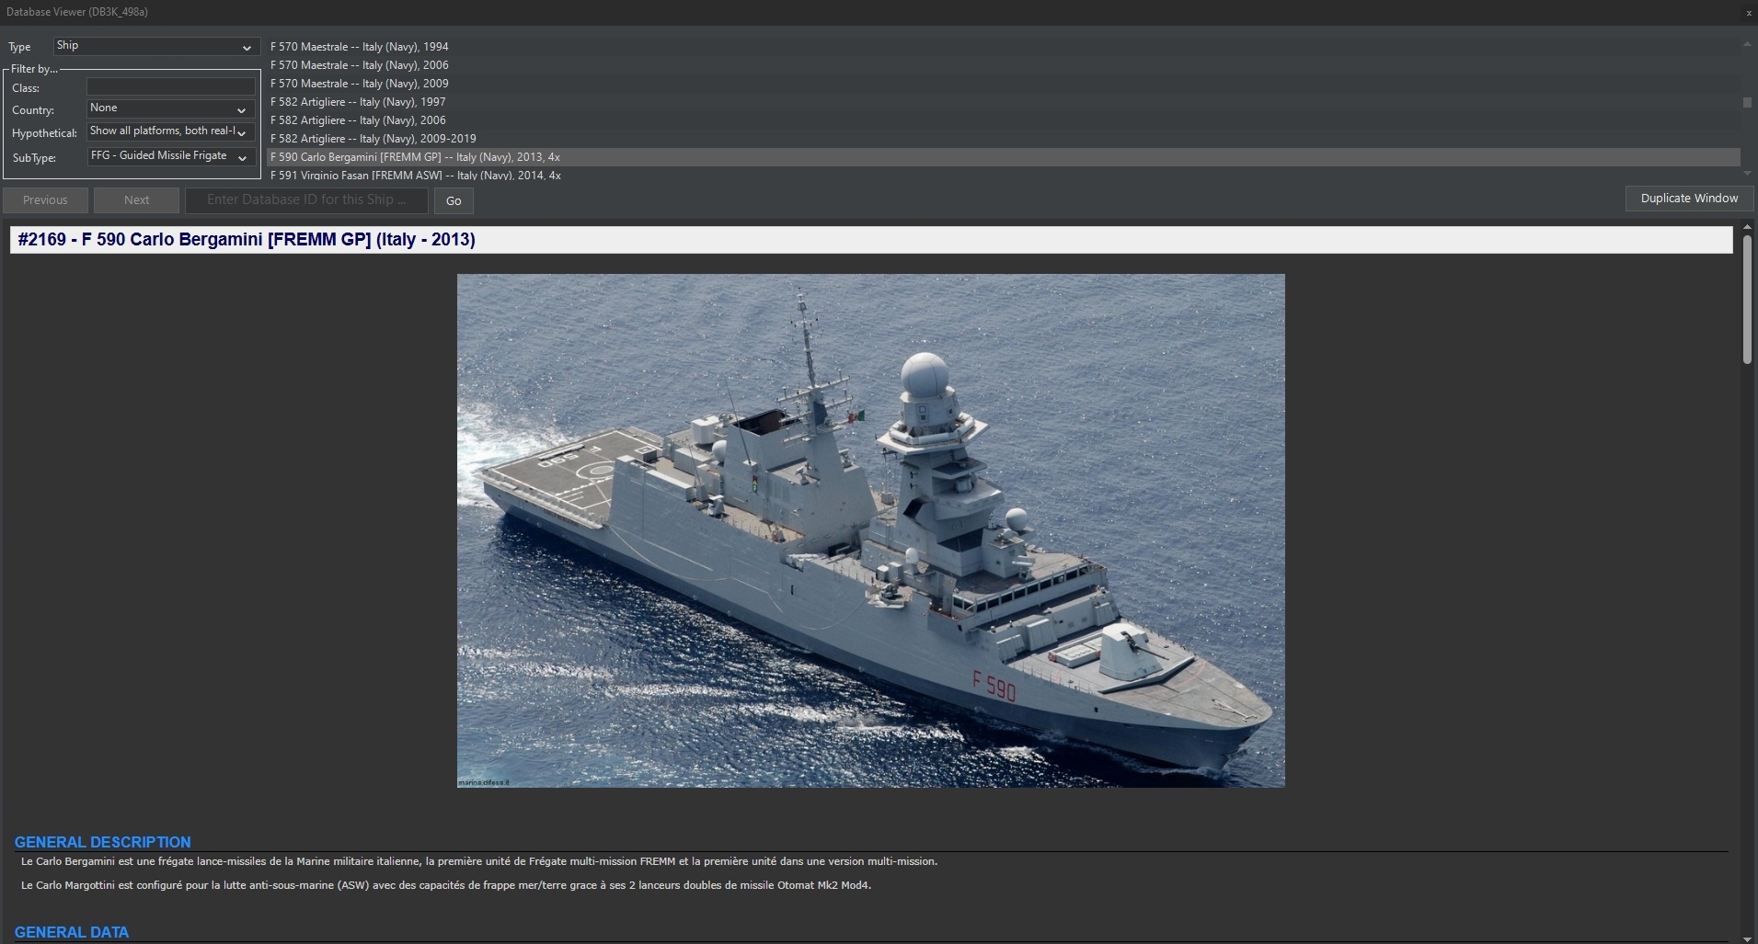This screenshot has width=1758, height=944.
Task: Select F 582 Artigliere Italy 2009-2019 entry
Action: pos(1003,139)
